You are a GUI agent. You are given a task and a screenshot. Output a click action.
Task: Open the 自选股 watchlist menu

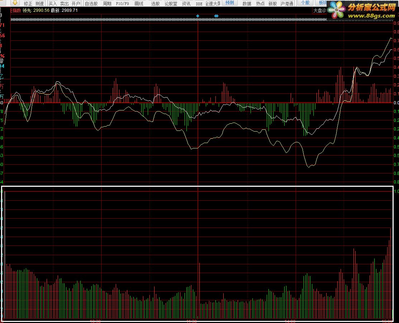[91, 4]
